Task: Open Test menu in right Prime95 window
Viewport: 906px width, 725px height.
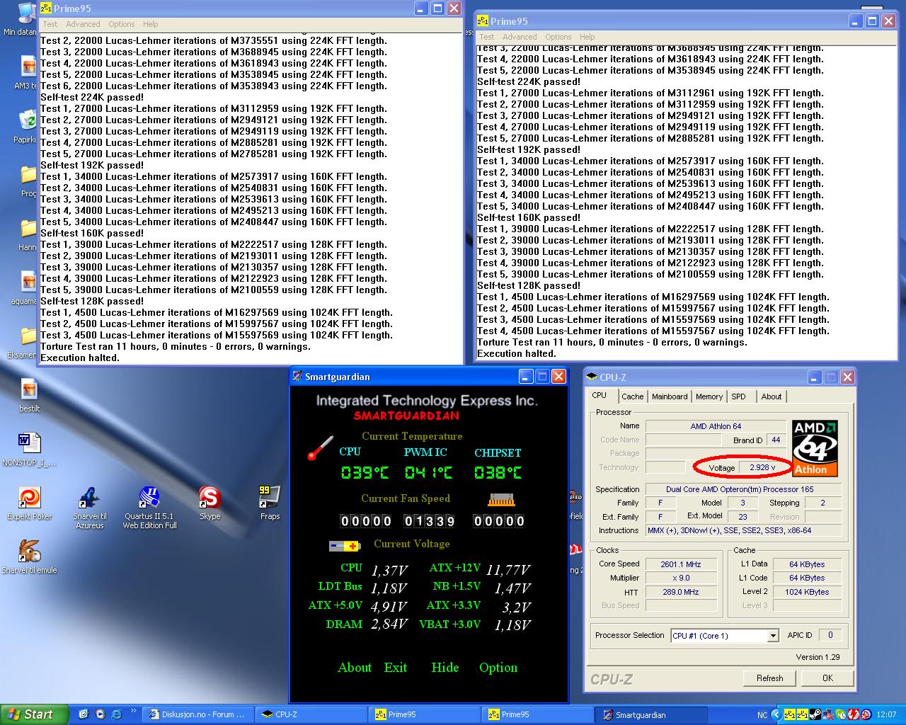Action: click(486, 37)
